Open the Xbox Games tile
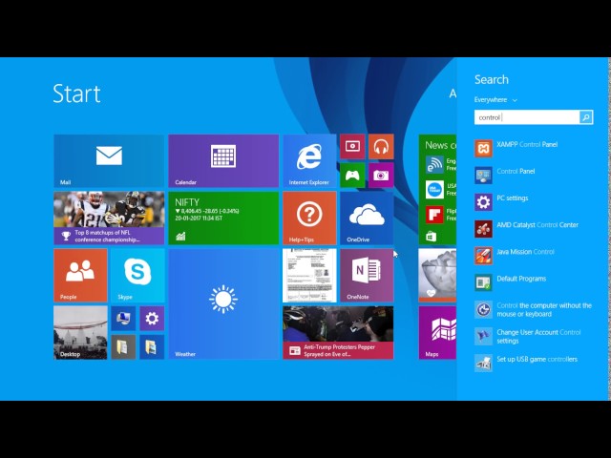611x458 pixels. coord(352,176)
